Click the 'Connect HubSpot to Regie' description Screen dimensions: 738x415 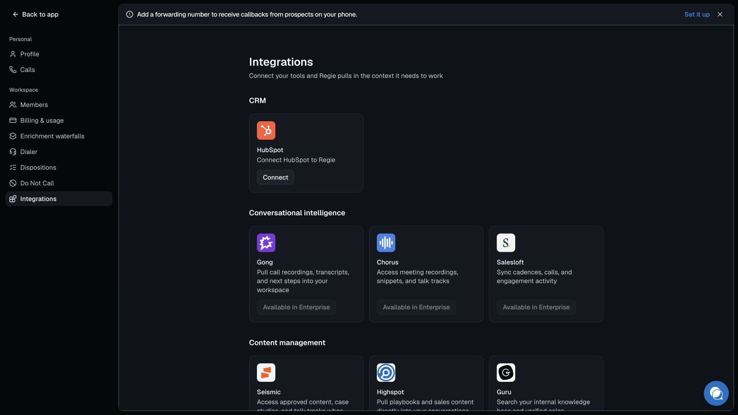coord(296,160)
